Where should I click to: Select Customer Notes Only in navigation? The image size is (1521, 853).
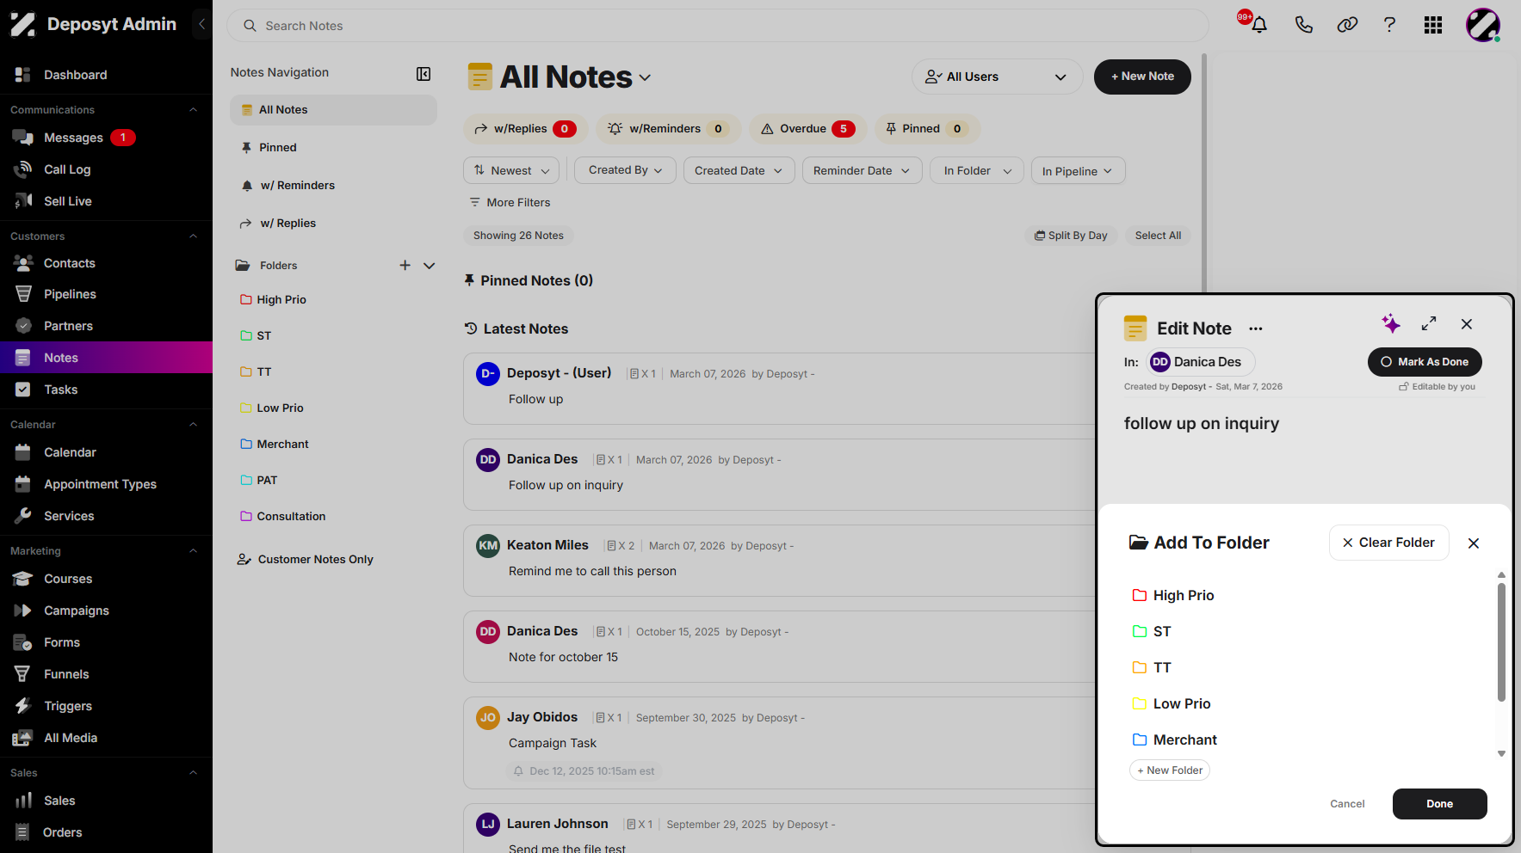[x=316, y=559]
